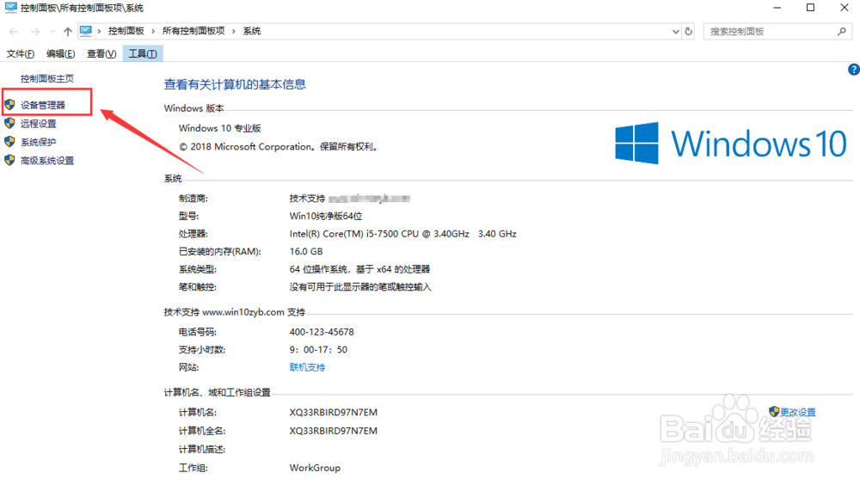Click computer name XQ33RBIRD97N7EM beside 计算机名
860x485 pixels.
(334, 412)
